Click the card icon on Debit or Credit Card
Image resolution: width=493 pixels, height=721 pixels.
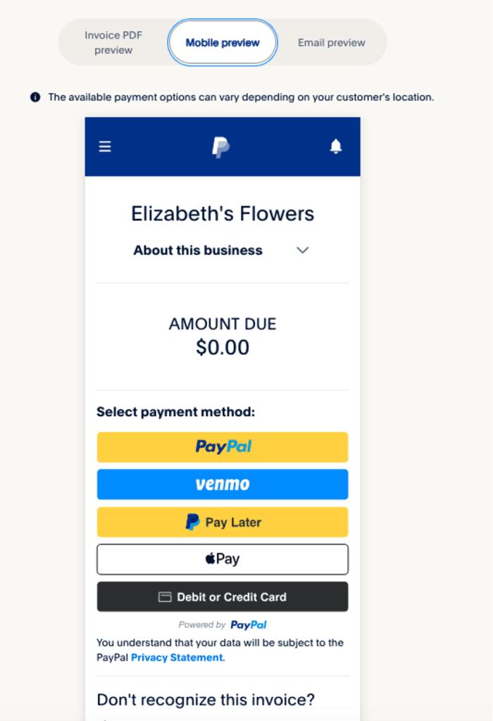click(x=163, y=596)
